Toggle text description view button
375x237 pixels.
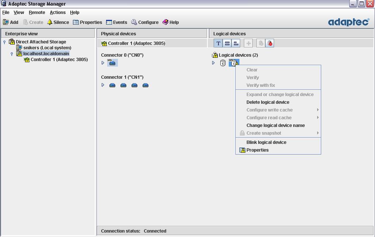click(218, 43)
